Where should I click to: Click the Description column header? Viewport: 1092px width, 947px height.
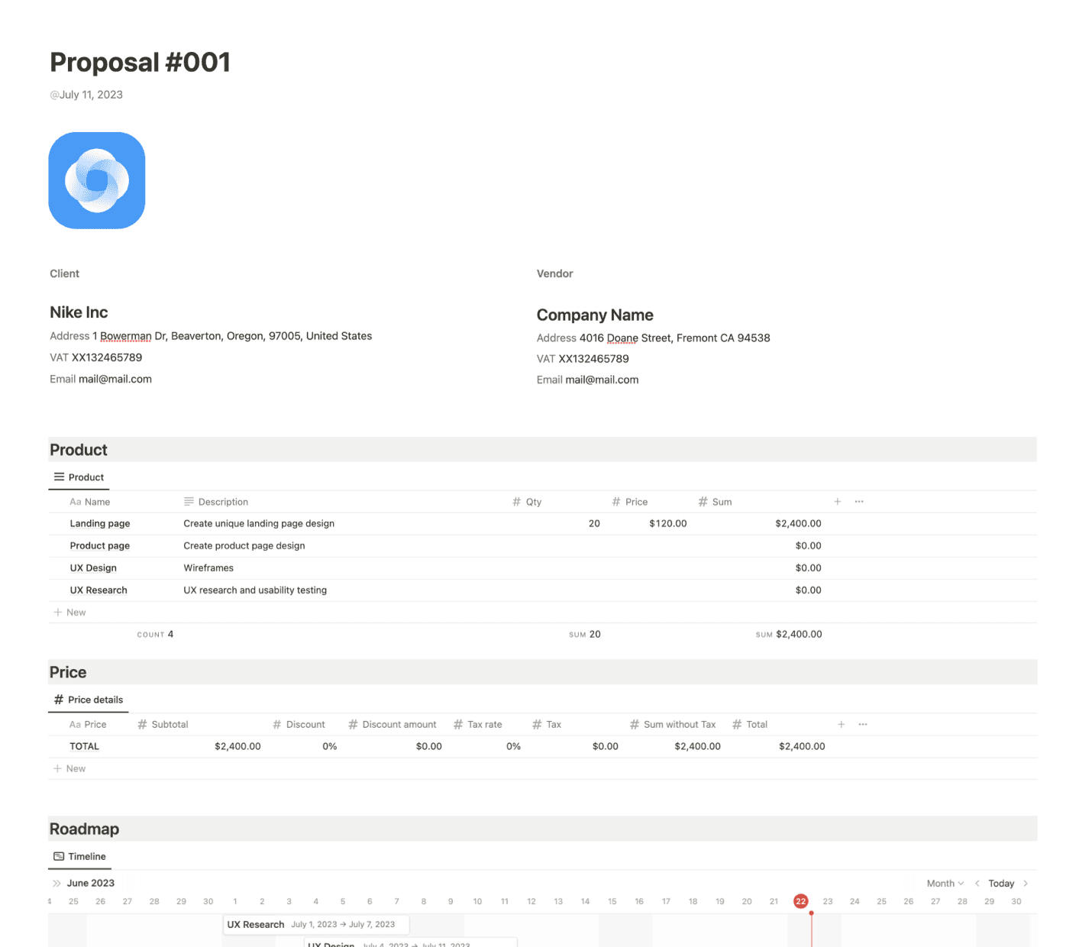[216, 502]
